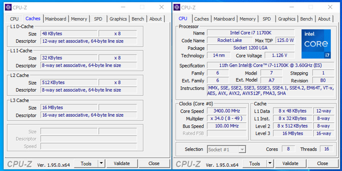Show the About tab in the right window

pyautogui.click(x=324, y=19)
